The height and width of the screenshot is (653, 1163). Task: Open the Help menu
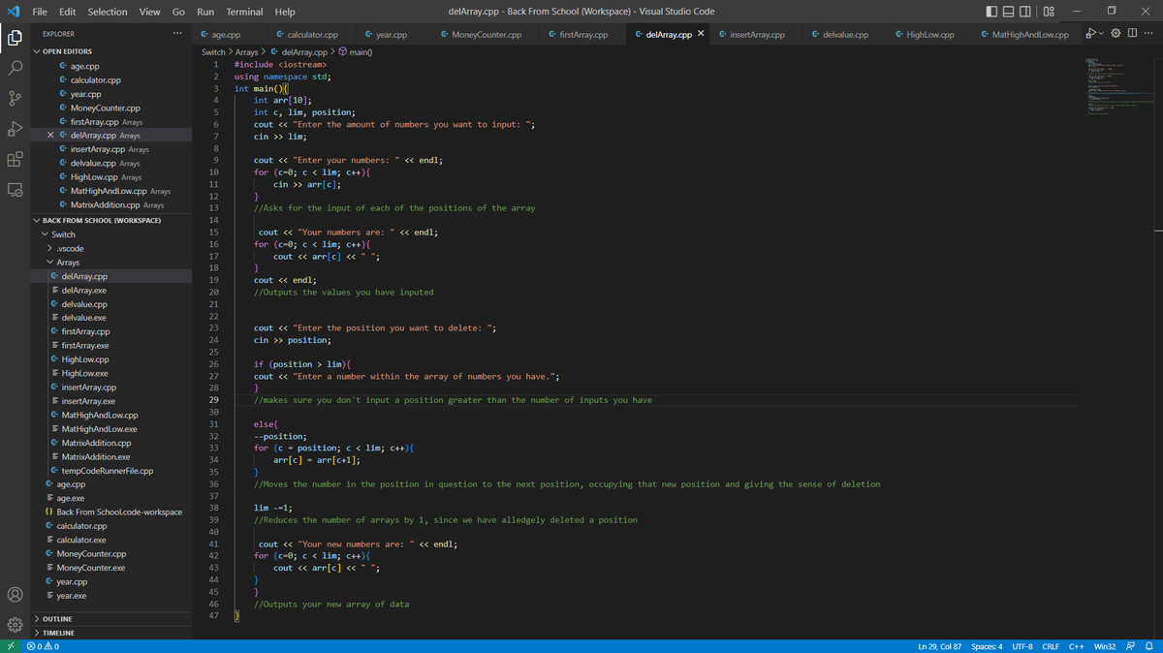pos(285,12)
